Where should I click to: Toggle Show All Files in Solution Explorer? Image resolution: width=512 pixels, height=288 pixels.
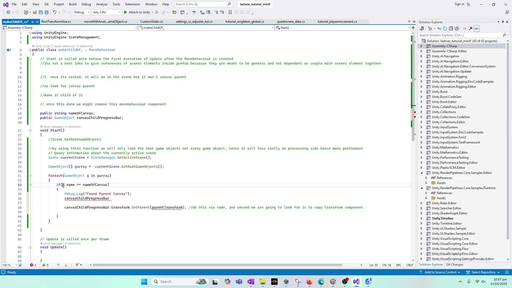click(456, 28)
